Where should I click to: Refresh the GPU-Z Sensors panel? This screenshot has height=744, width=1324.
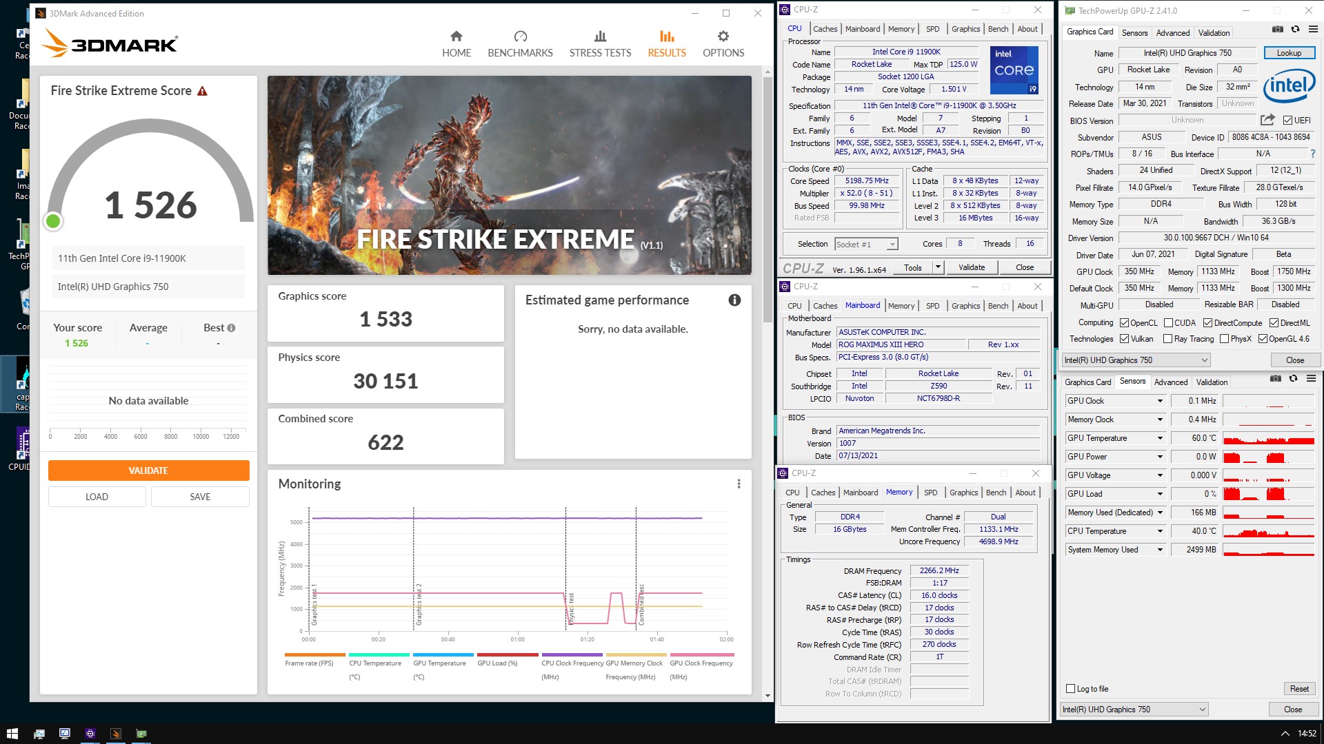1293,379
